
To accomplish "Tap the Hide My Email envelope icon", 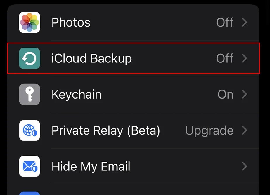I will (30, 166).
